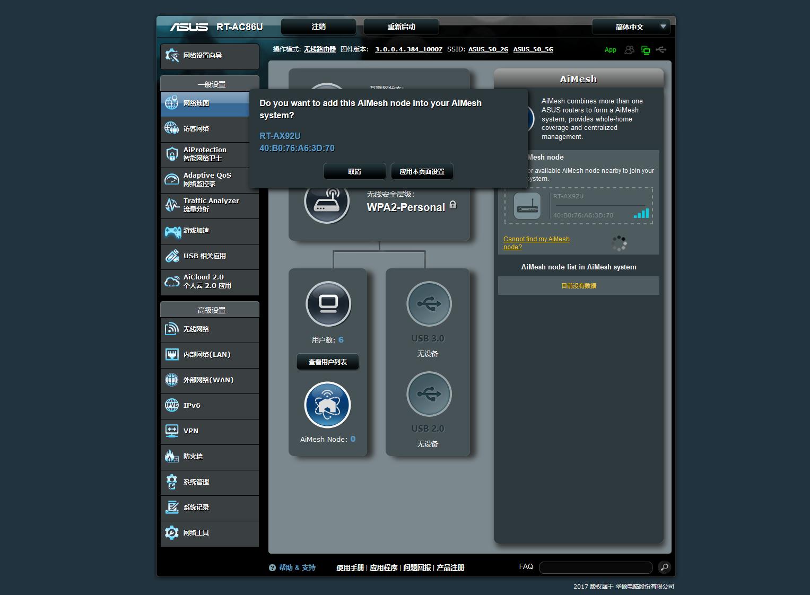Click the USB 2.0 device icon
Viewport: 810px width, 595px height.
[x=429, y=395]
